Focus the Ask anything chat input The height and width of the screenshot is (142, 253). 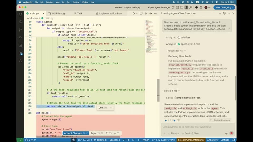click(198, 127)
